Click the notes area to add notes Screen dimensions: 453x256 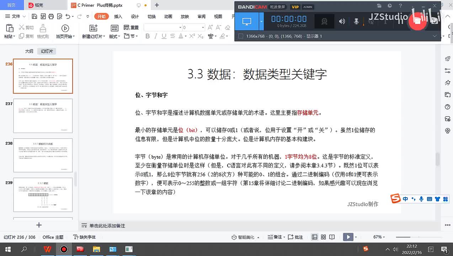pyautogui.click(x=107, y=226)
